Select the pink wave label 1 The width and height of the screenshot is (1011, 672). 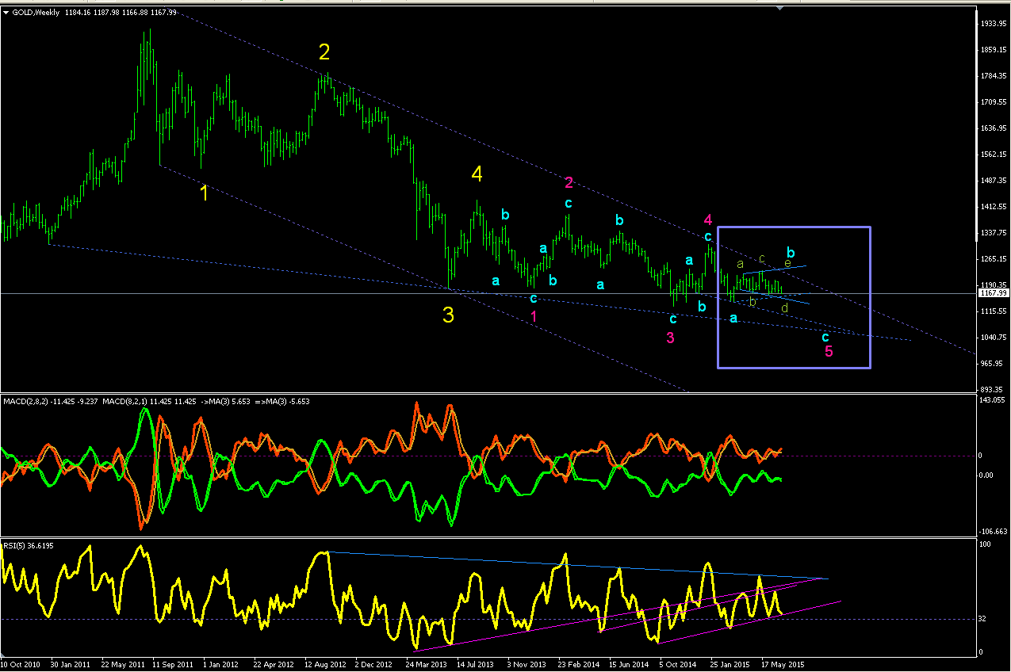pyautogui.click(x=534, y=316)
